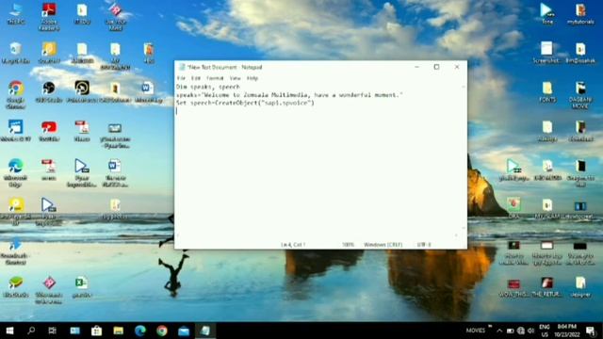
Task: Minimize the Notepad window
Action: [x=416, y=67]
